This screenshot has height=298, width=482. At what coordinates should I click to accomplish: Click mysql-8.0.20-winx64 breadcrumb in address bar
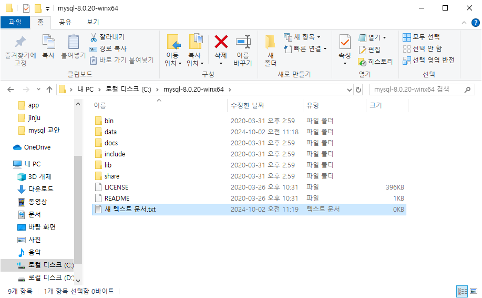[x=193, y=90]
